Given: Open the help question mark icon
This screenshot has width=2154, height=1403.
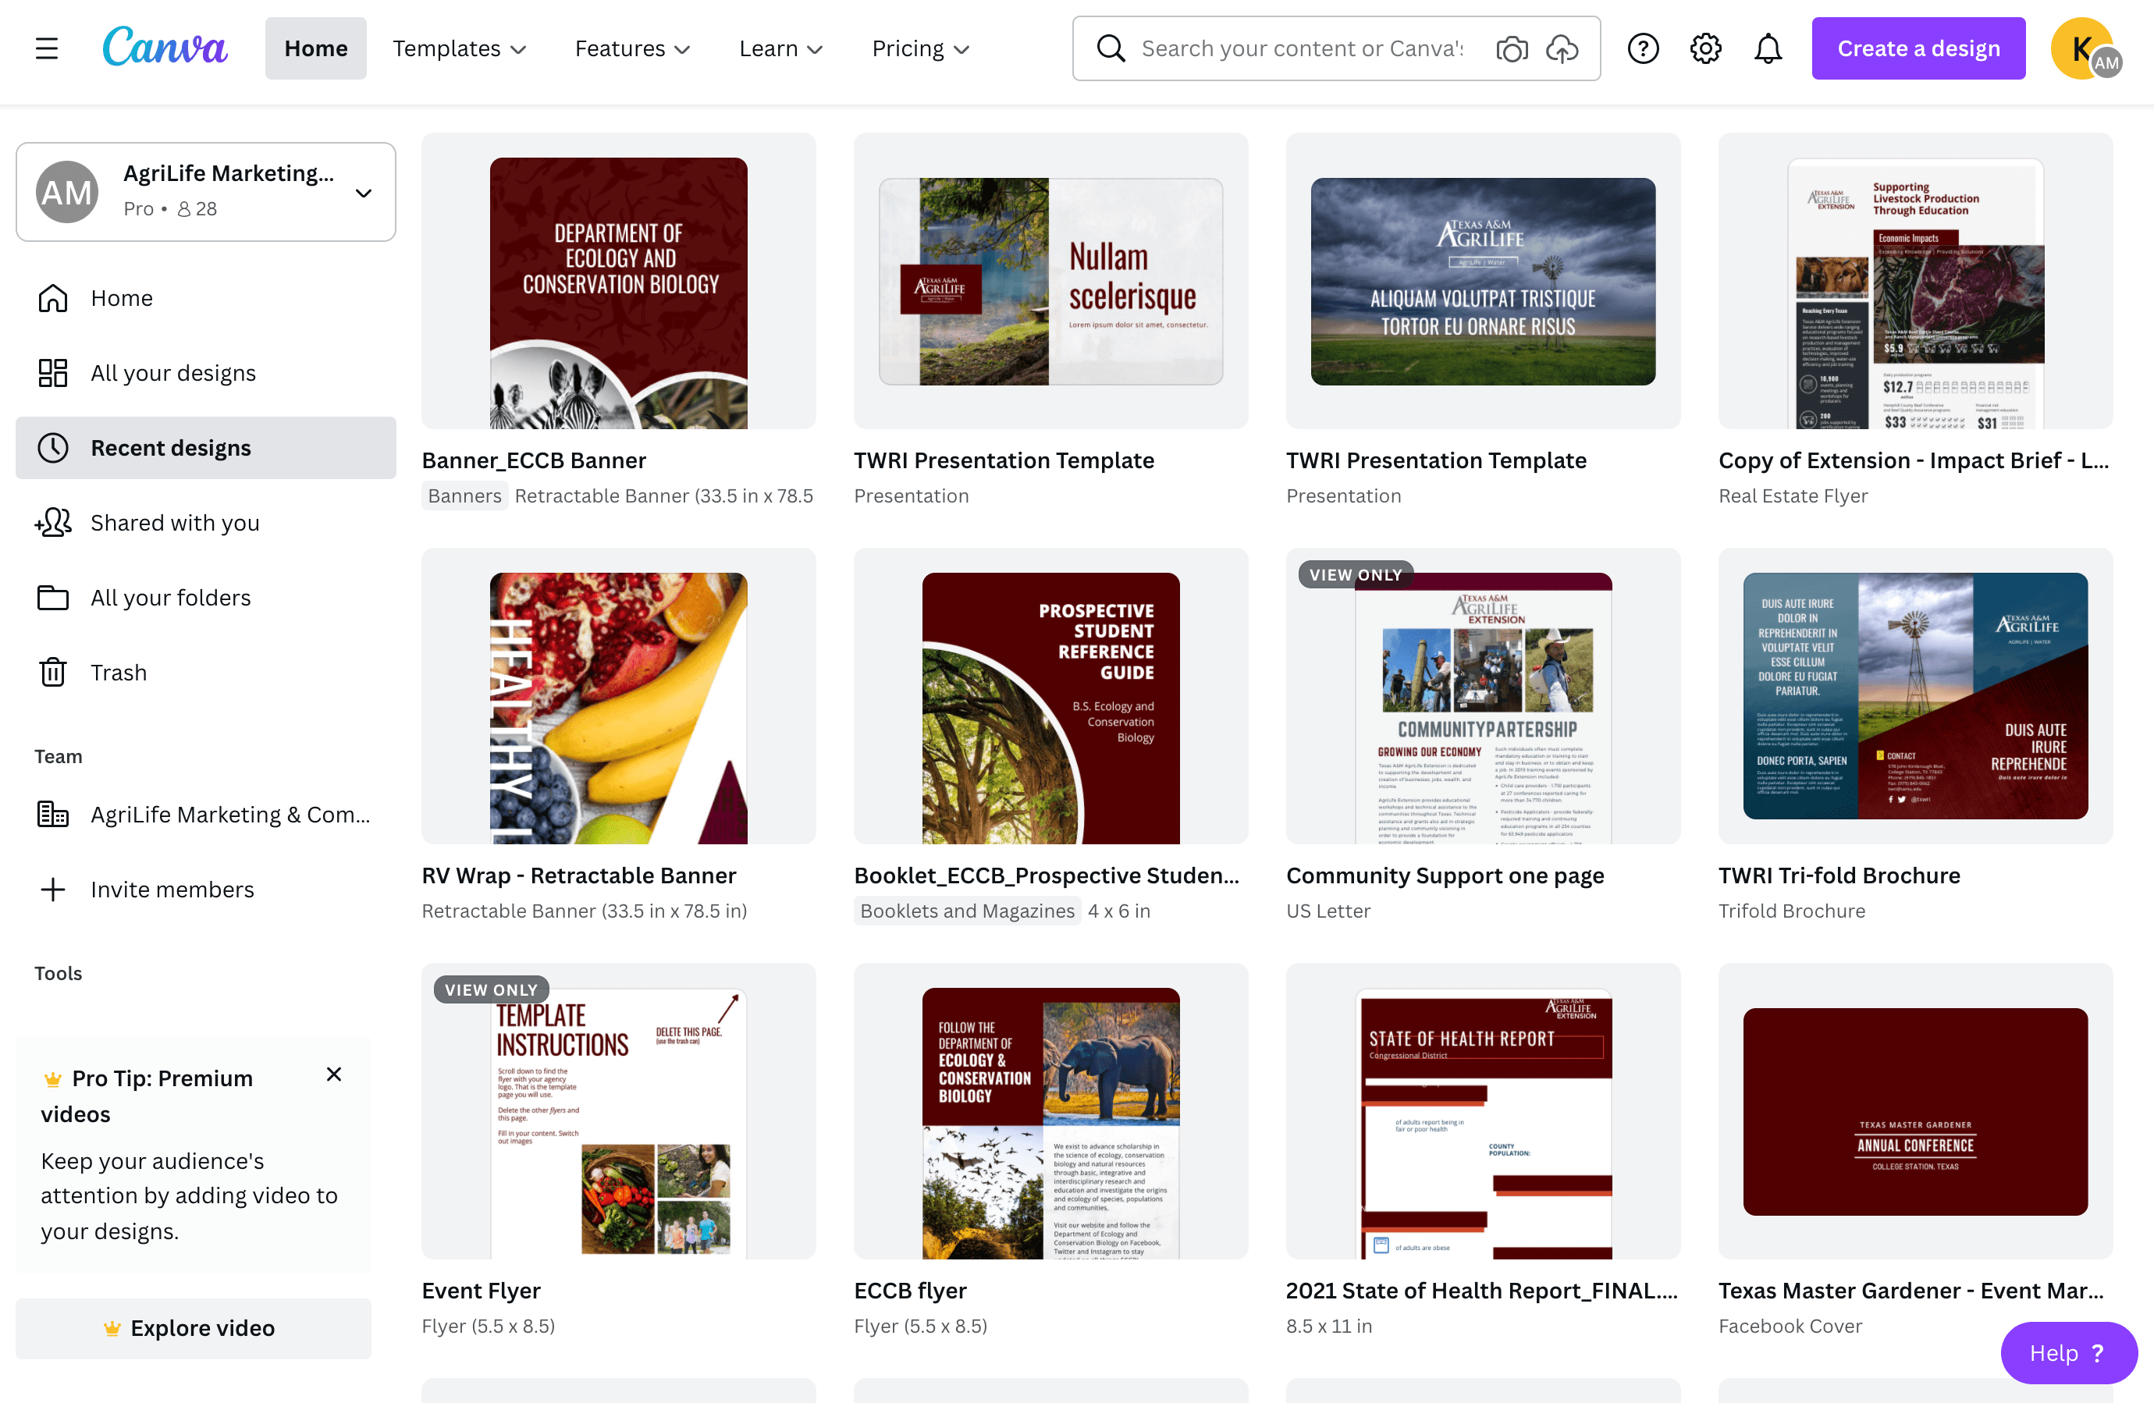Looking at the screenshot, I should [x=1643, y=48].
